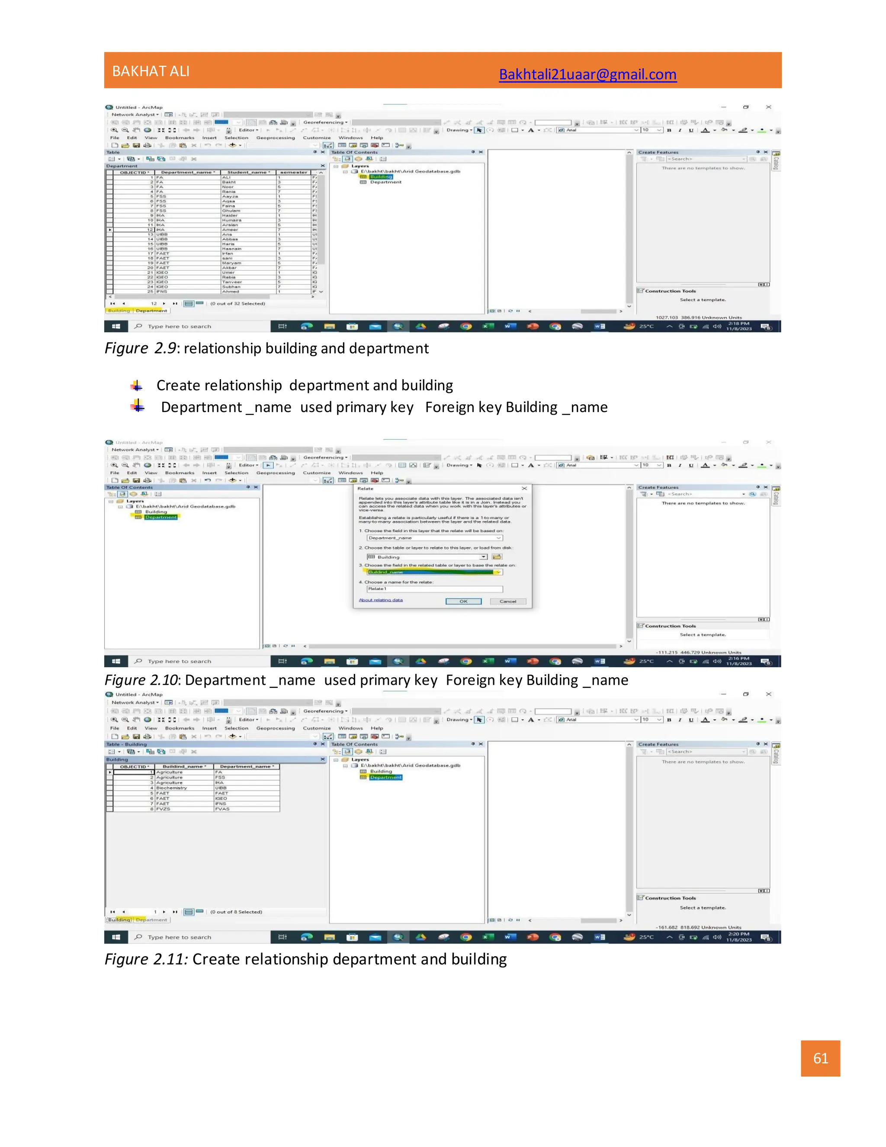The width and height of the screenshot is (886, 1147).
Task: Click List By Source icon beside Relate dialog
Action: coord(122,494)
